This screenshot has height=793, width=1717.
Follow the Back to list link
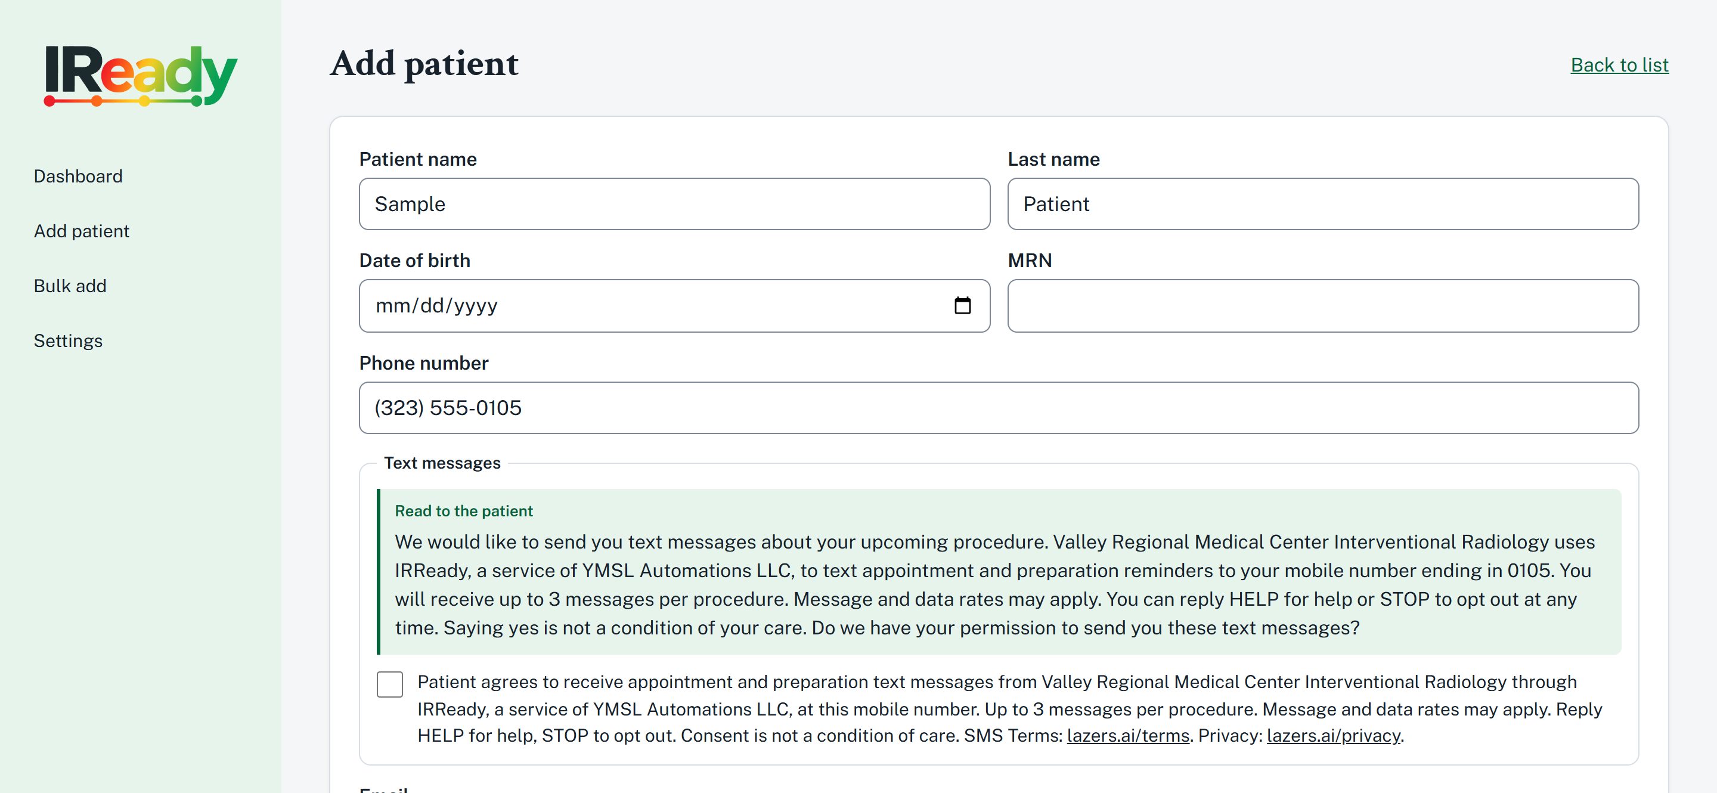[x=1619, y=64]
